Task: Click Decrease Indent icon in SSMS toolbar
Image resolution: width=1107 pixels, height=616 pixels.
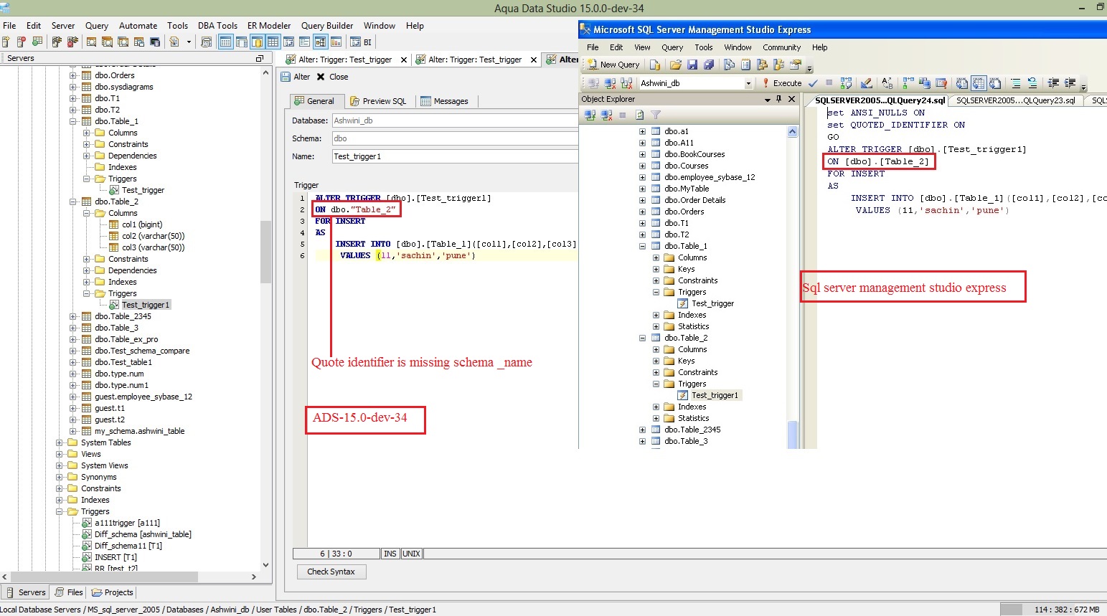Action: tap(1053, 83)
